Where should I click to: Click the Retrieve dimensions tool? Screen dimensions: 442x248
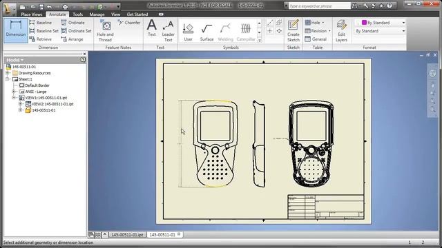pos(41,39)
